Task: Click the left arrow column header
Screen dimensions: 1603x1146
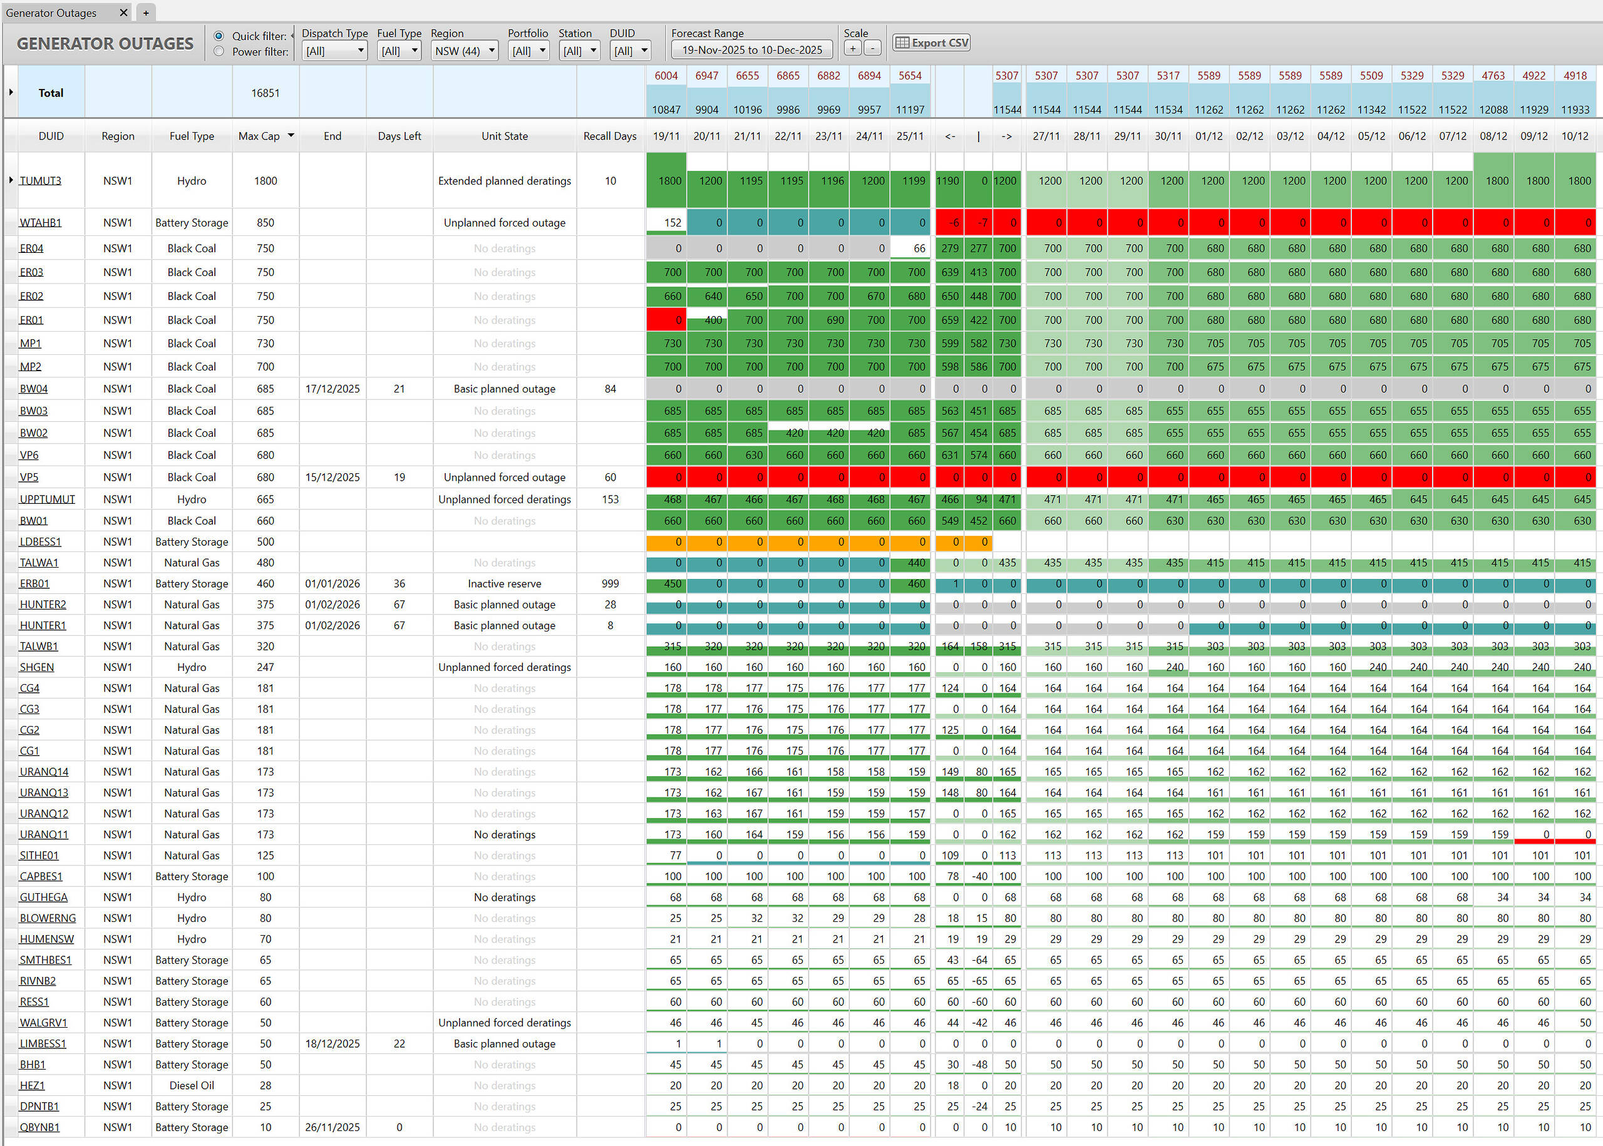Action: 949,136
